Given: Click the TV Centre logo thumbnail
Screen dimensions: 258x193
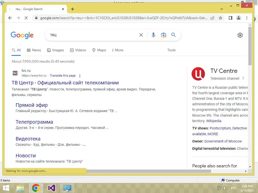Looking at the screenshot, I should [198, 74].
